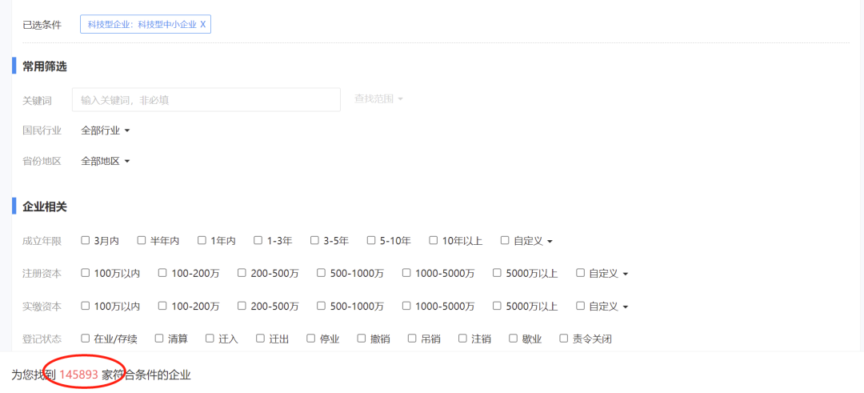Check 登记状态 撤销 option

[362, 338]
